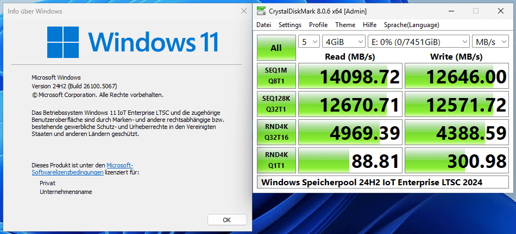Open the Theme menu
The width and height of the screenshot is (516, 234).
coord(345,25)
